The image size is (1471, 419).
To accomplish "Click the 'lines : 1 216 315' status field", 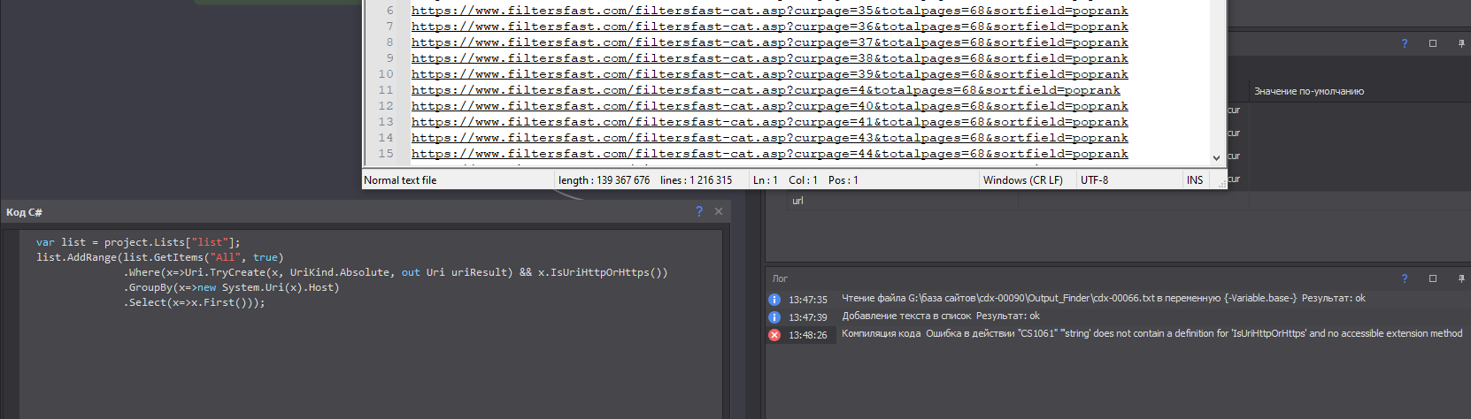I will click(696, 180).
